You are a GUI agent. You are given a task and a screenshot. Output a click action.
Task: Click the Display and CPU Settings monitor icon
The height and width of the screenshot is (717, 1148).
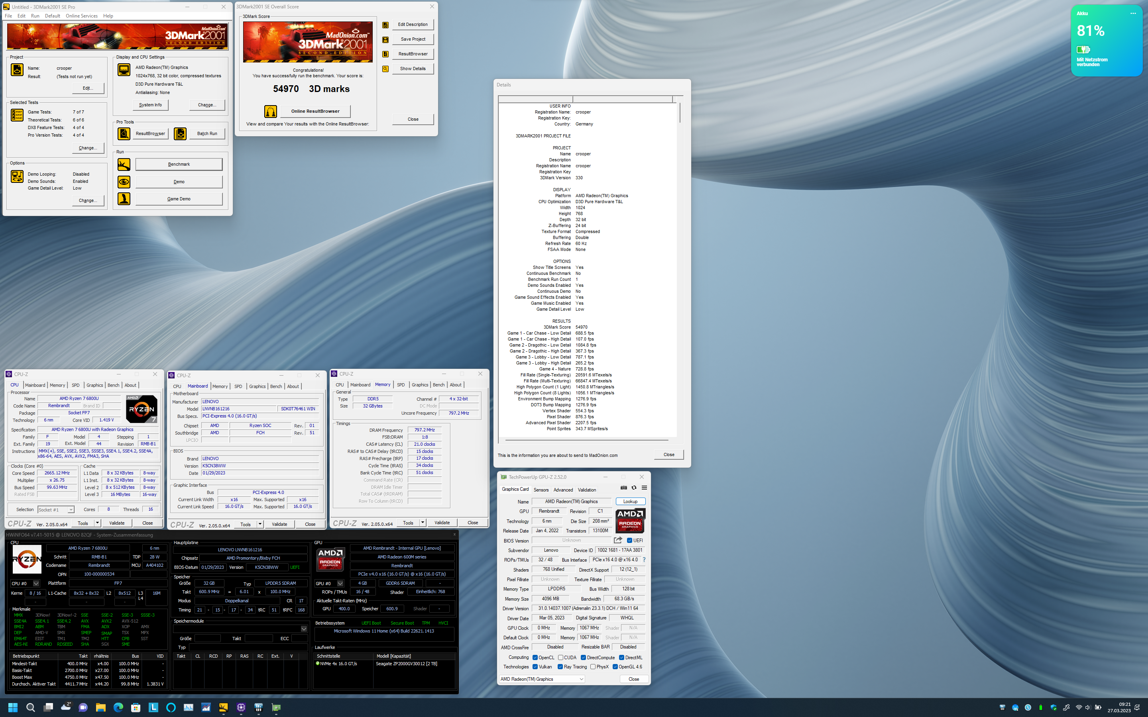[x=124, y=70]
